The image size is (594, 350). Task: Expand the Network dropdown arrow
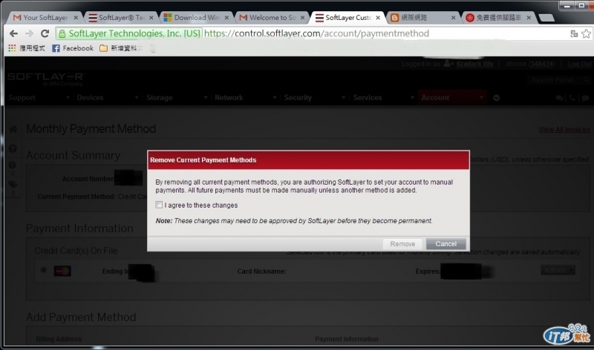click(274, 98)
